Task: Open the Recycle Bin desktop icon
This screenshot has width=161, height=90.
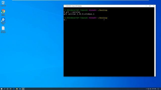Action: coord(3,3)
